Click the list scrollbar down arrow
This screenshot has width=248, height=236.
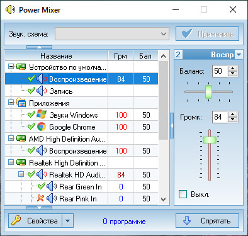click(x=163, y=199)
